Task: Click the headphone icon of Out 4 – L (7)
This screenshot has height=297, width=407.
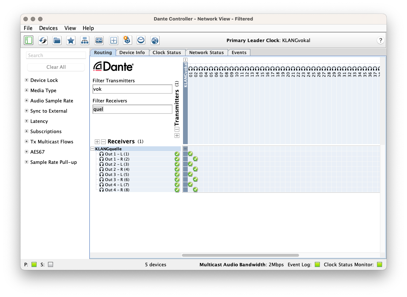Action: tap(101, 185)
